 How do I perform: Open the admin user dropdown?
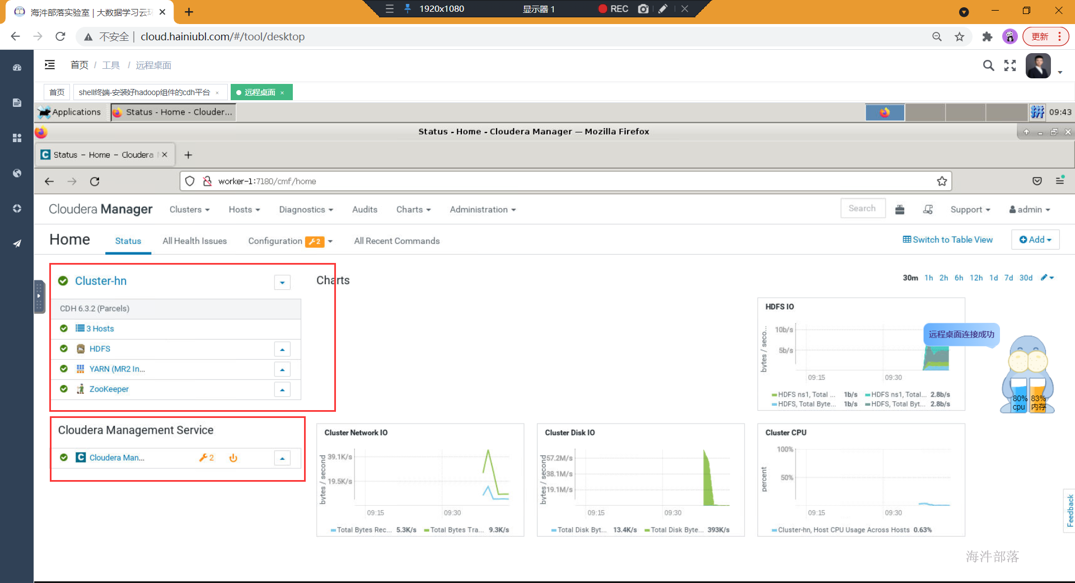point(1030,210)
